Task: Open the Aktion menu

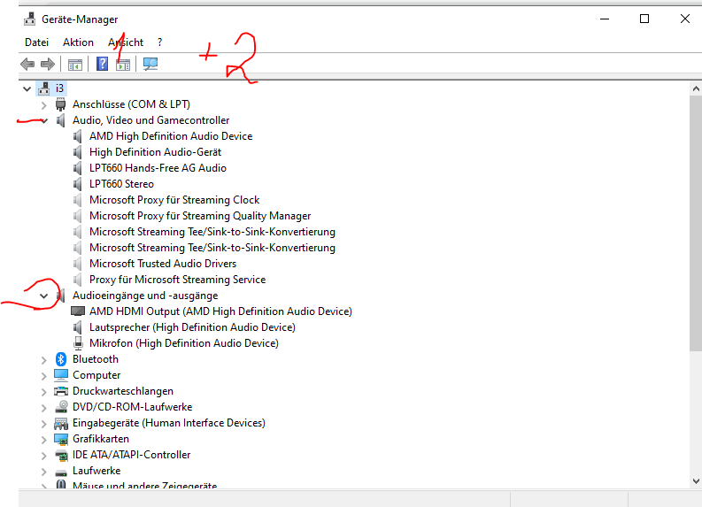Action: (79, 42)
